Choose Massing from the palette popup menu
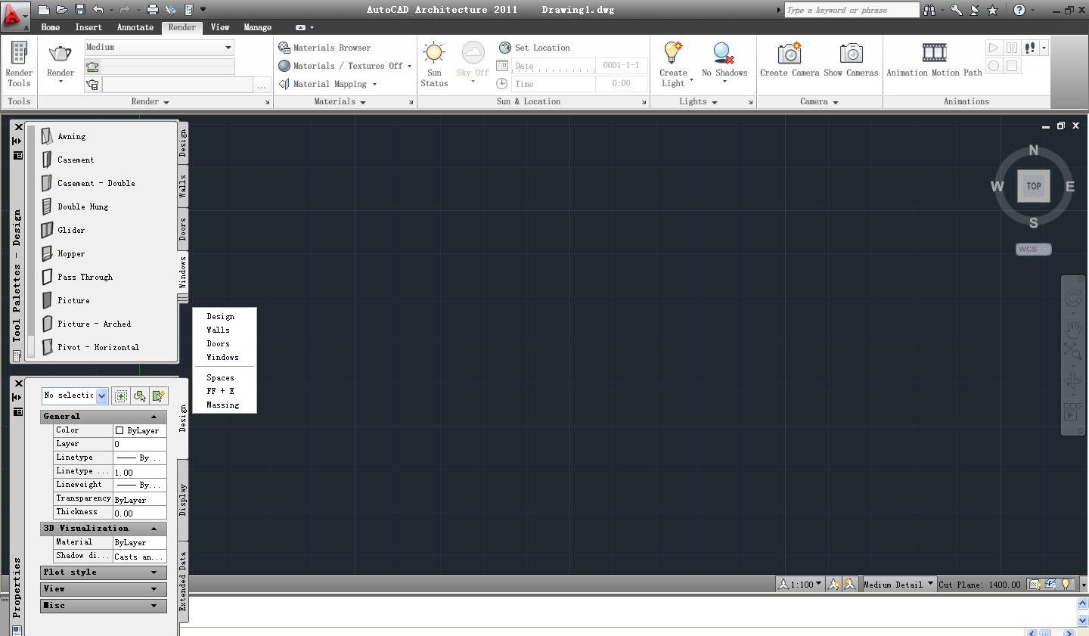The image size is (1089, 636). (x=223, y=405)
